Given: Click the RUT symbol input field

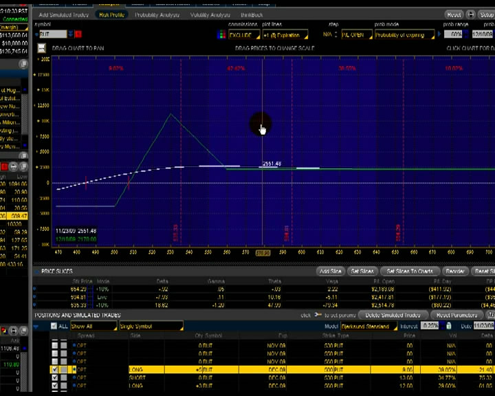Looking at the screenshot, I should pyautogui.click(x=53, y=34).
